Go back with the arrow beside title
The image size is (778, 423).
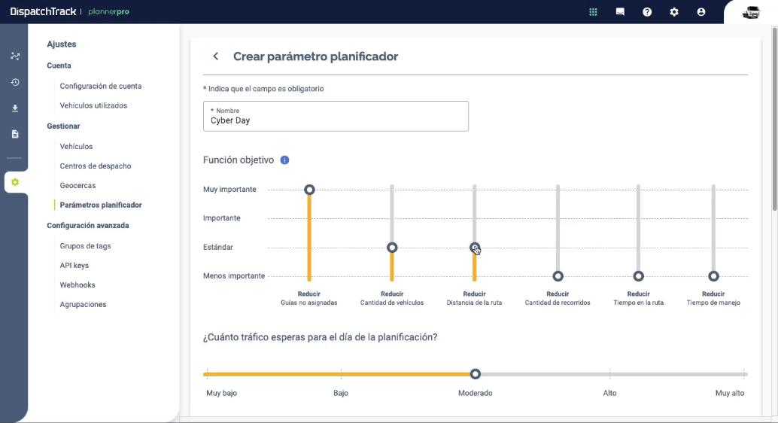point(215,56)
